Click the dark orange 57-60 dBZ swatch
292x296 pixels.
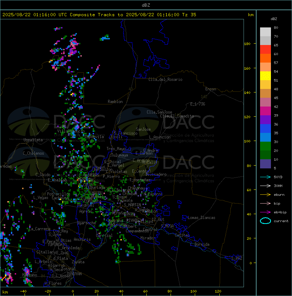pyautogui.click(x=265, y=58)
